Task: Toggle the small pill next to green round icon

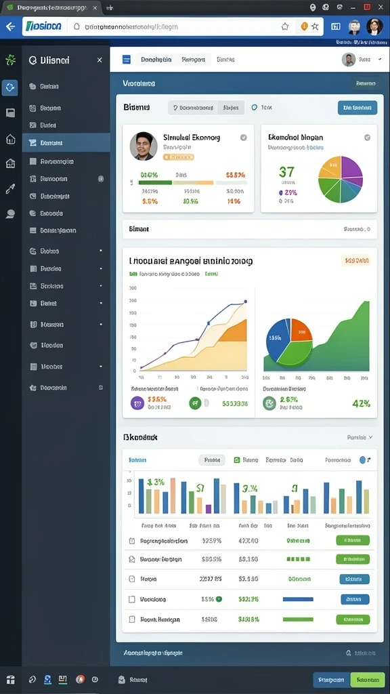Action: tap(206, 403)
